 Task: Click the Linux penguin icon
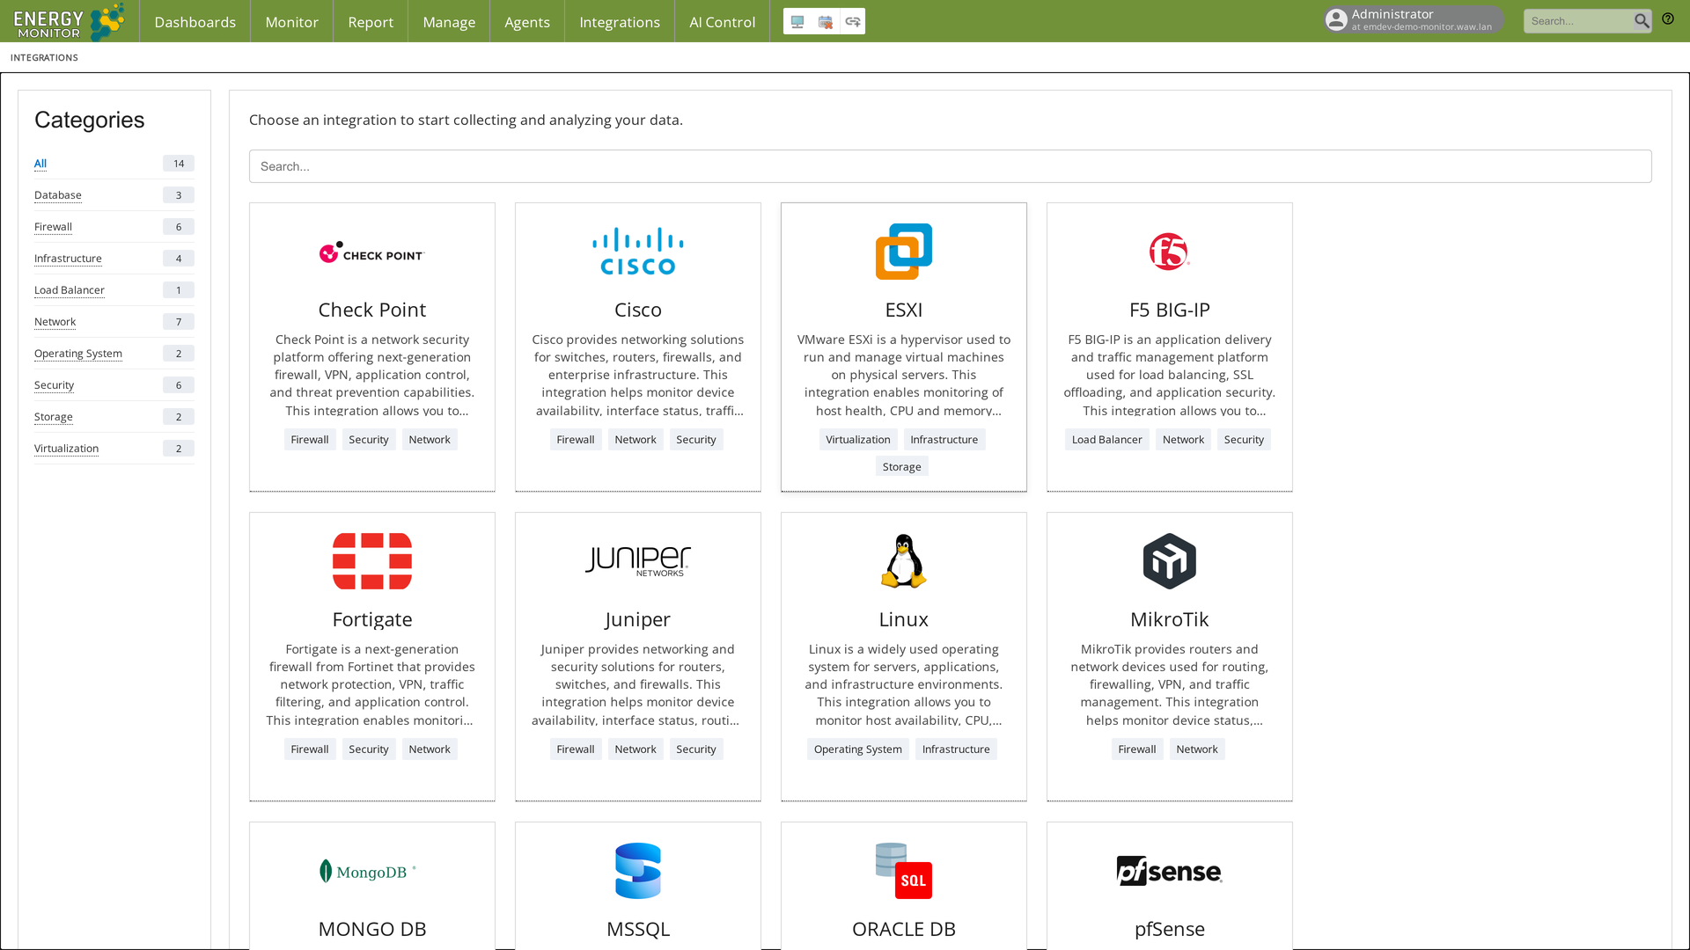click(904, 561)
